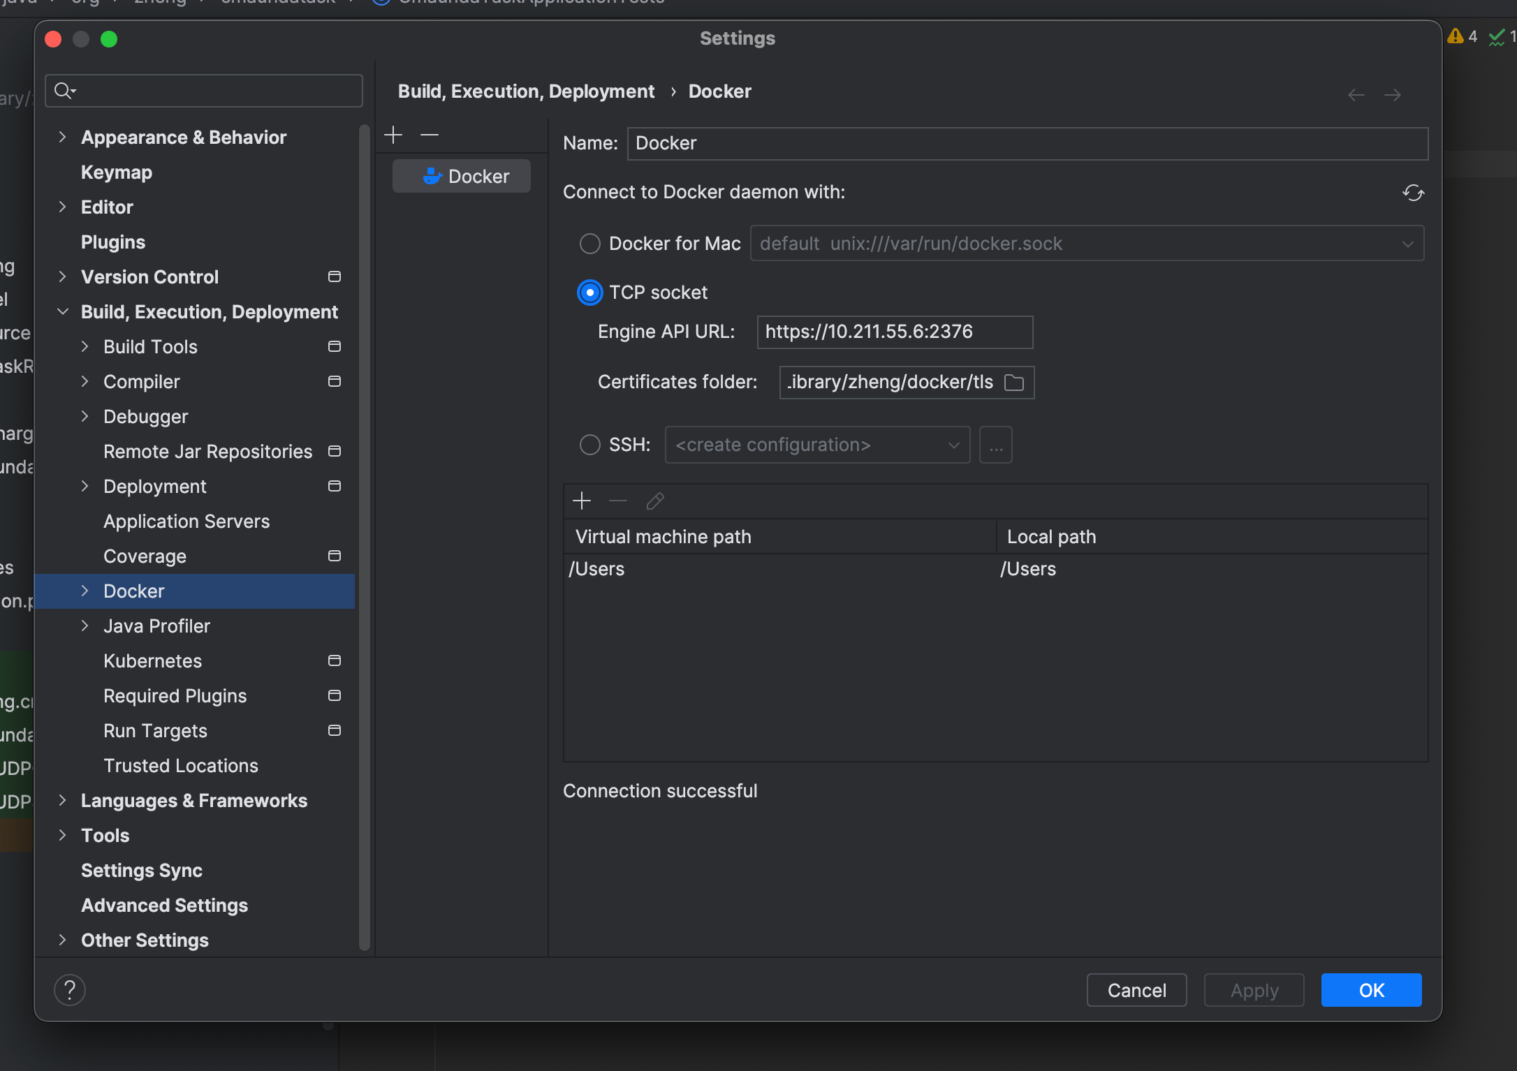The image size is (1517, 1071).
Task: Remove the selected path mapping
Action: pos(618,501)
